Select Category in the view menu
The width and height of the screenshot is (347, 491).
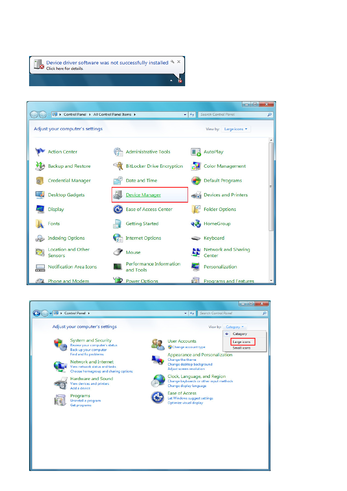240,334
